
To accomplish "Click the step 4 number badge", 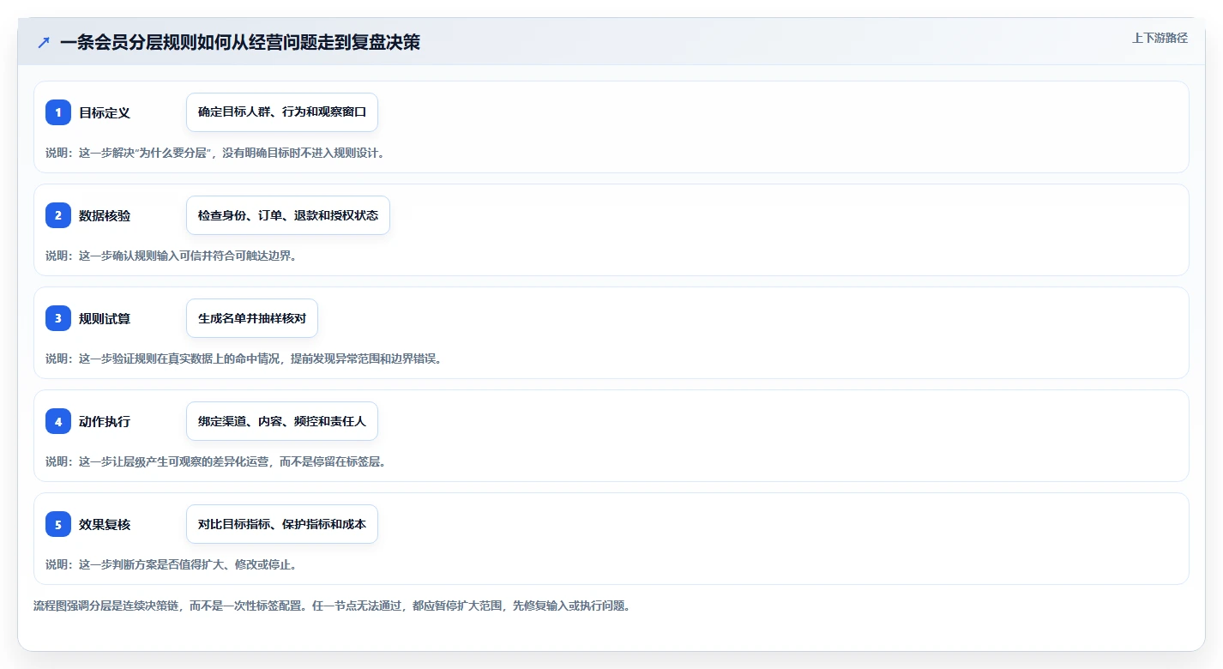I will click(x=58, y=421).
